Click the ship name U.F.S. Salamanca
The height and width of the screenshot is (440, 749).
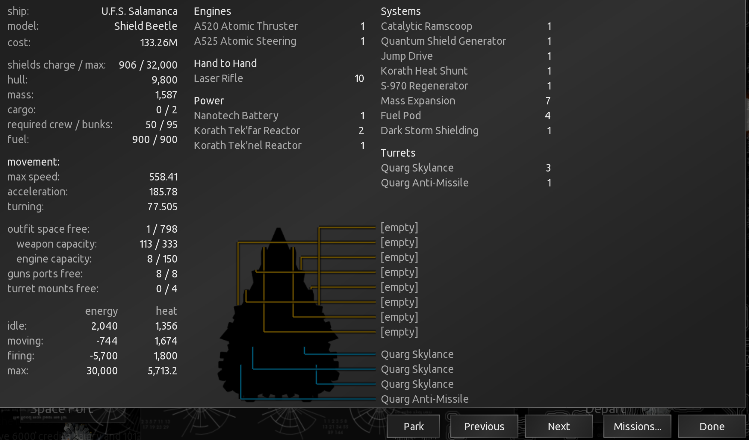point(139,11)
